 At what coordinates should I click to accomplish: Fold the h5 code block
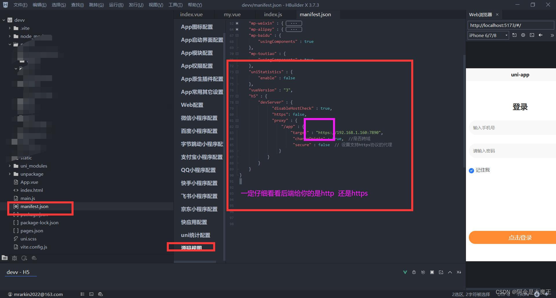pos(237,96)
